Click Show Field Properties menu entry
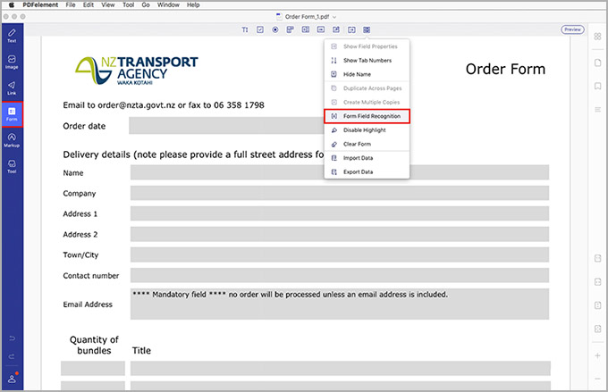The width and height of the screenshot is (608, 392). pos(367,46)
